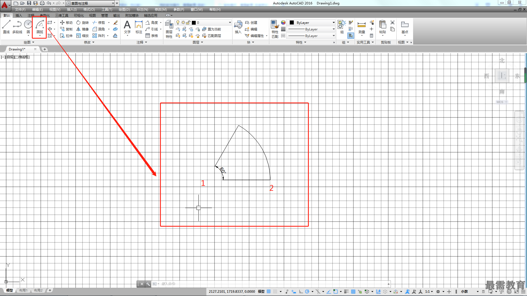
Task: Insert a 表格 (Table)
Action: (152, 36)
